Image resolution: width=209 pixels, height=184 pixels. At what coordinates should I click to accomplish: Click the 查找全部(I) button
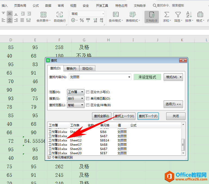tap(102, 116)
